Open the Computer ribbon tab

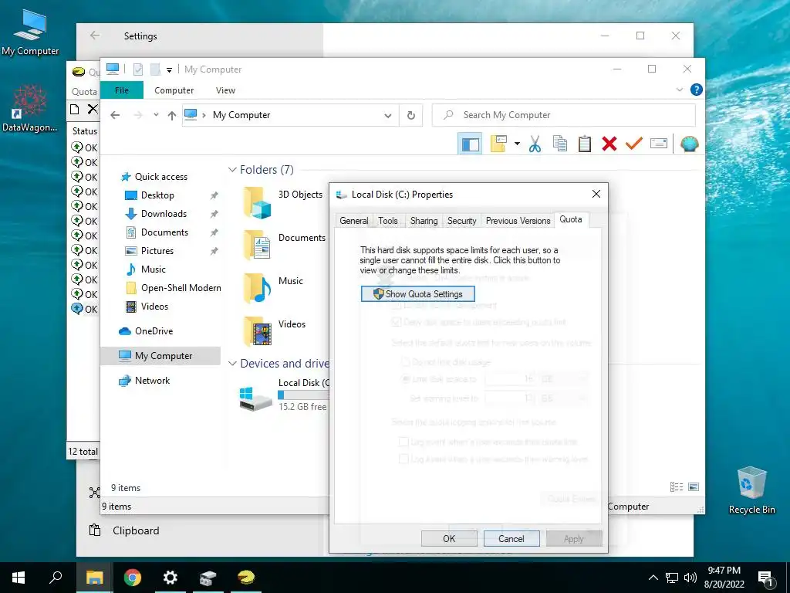[174, 90]
